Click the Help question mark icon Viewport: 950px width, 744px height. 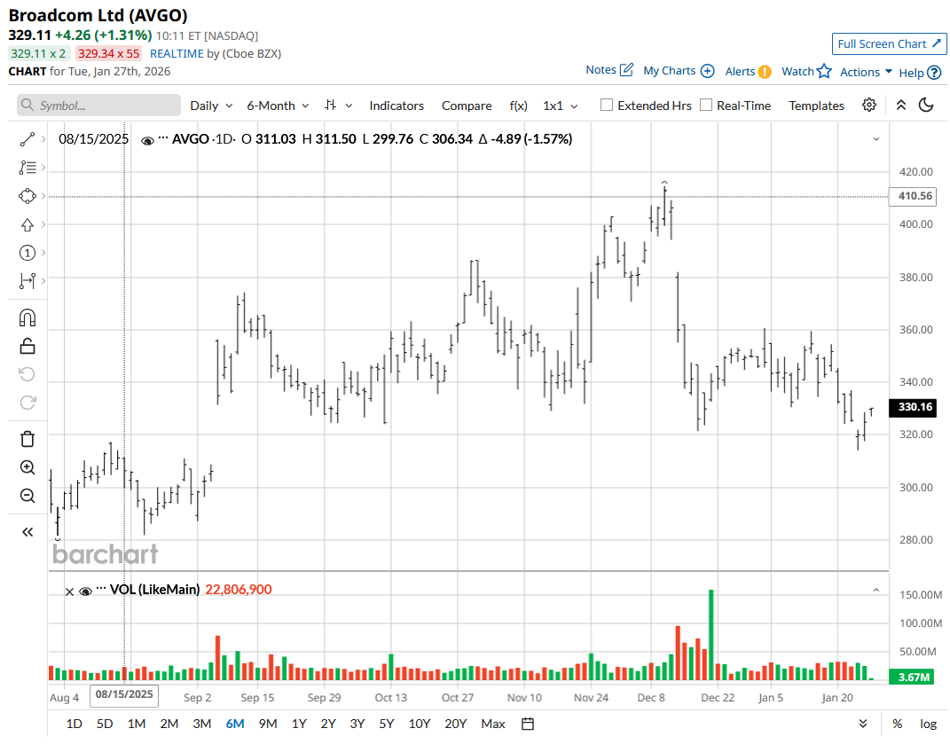[934, 73]
